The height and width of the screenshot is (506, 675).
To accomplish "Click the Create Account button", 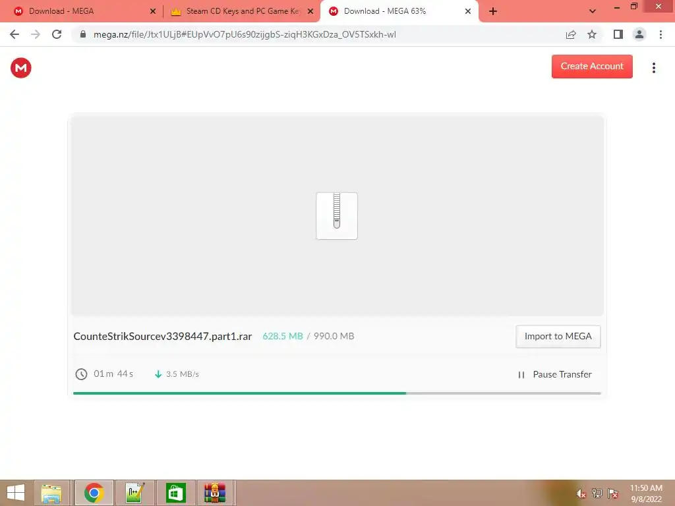I will 592,67.
